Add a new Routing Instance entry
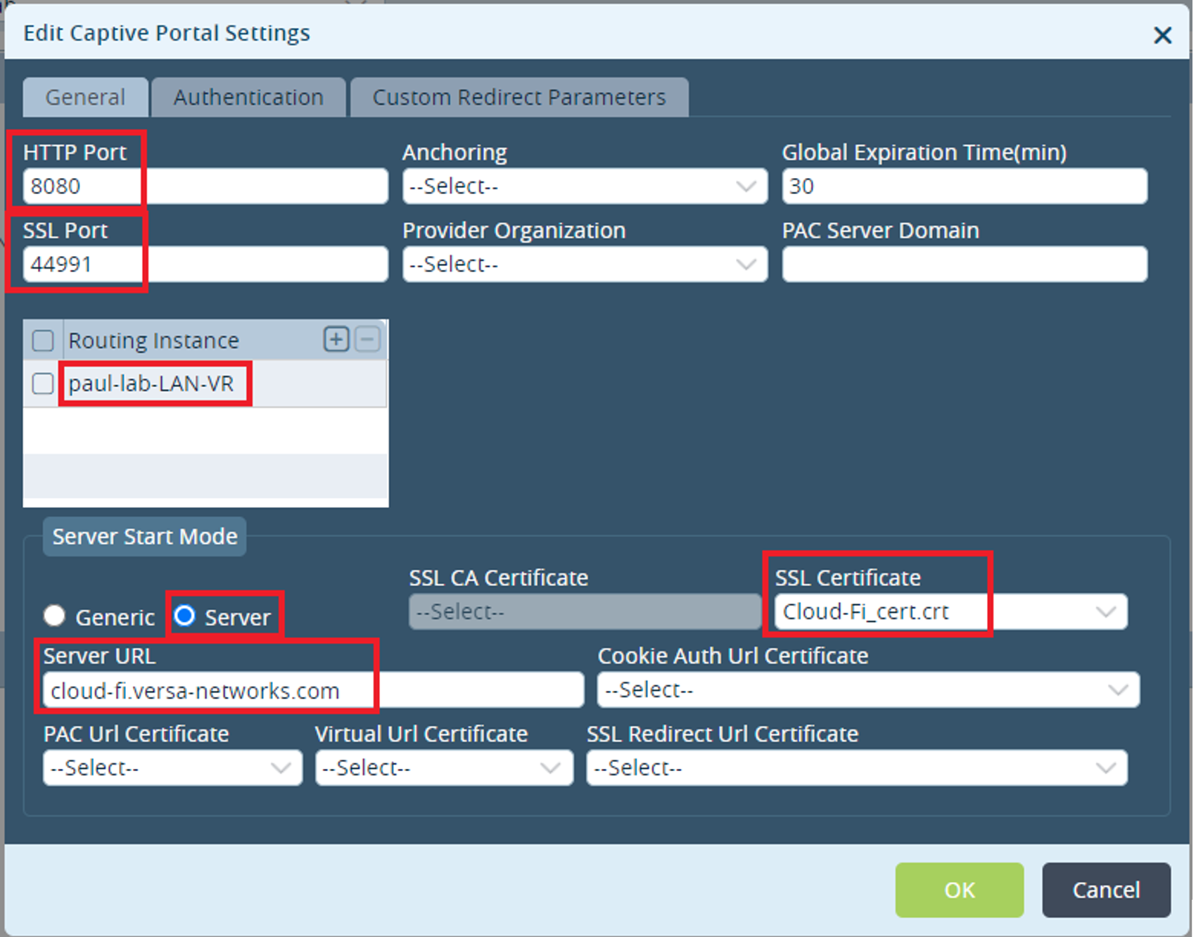 336,340
